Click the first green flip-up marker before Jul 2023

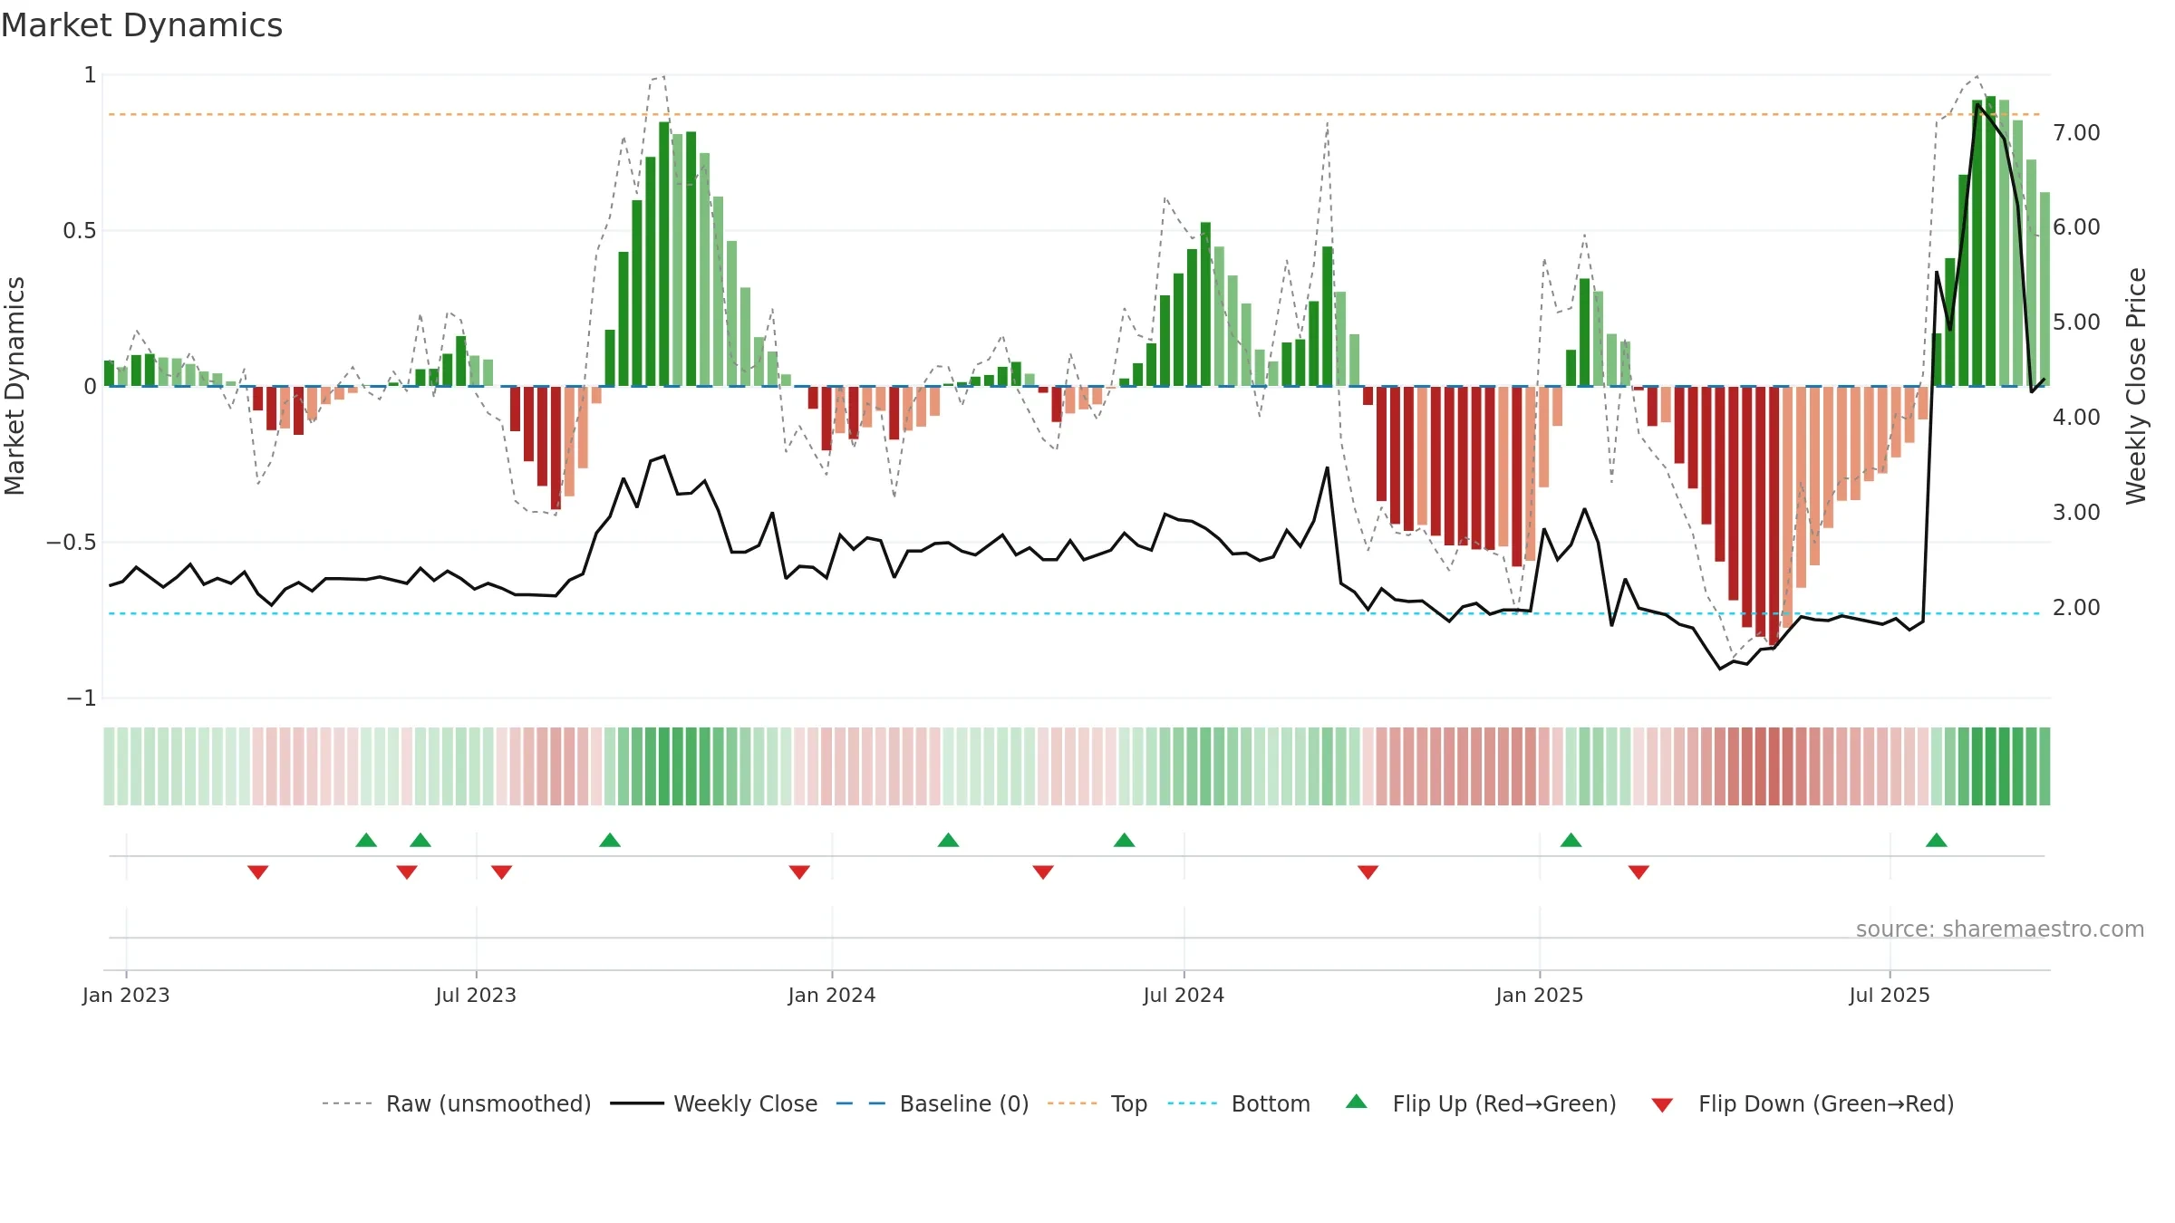[x=366, y=840]
